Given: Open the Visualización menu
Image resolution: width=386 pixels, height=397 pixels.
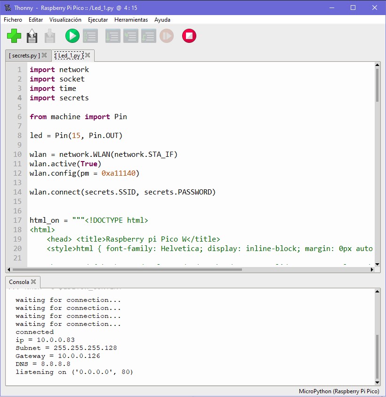Looking at the screenshot, I should 65,20.
